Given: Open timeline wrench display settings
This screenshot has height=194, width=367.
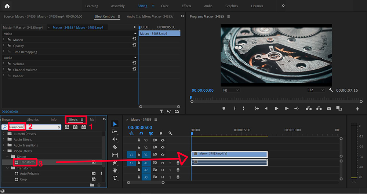Looking at the screenshot, I should tap(170, 134).
